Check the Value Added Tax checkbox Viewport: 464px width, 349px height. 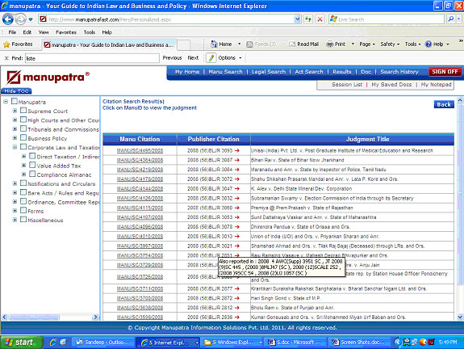(32, 165)
